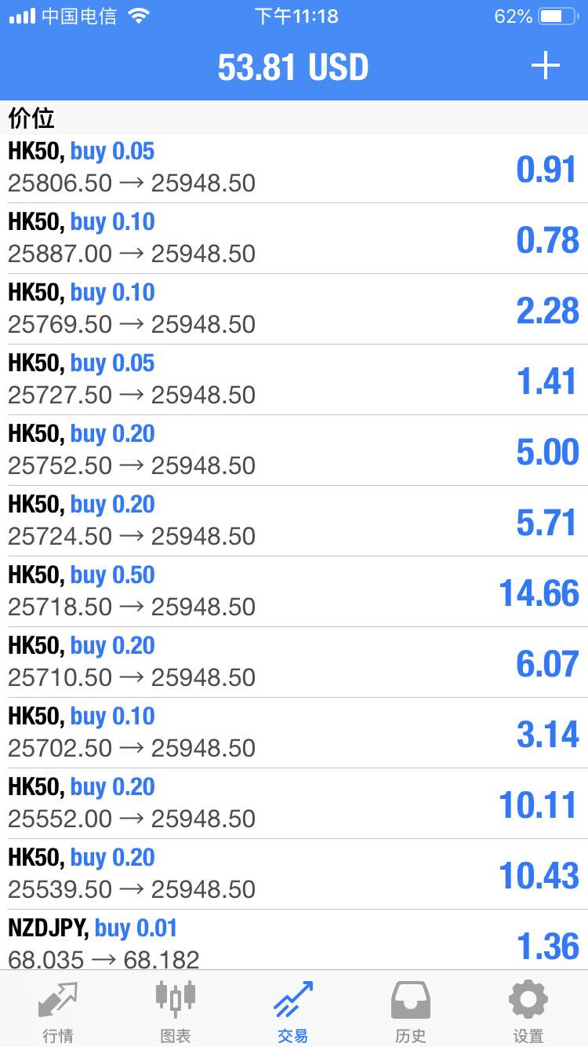Tap the plus icon to add new order

546,66
